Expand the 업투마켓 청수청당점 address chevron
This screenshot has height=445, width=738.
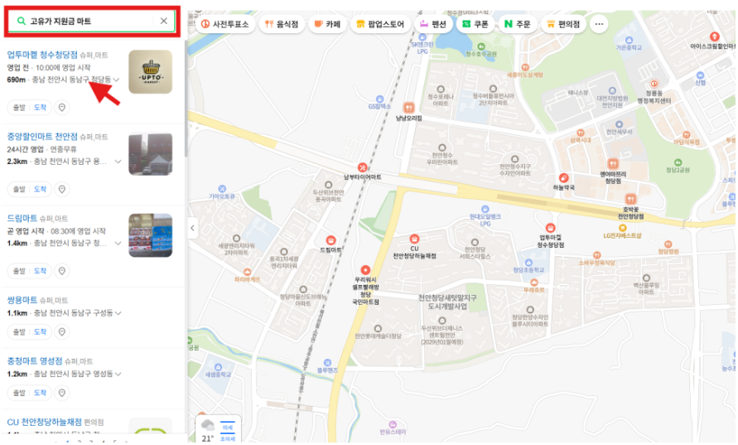[x=116, y=80]
